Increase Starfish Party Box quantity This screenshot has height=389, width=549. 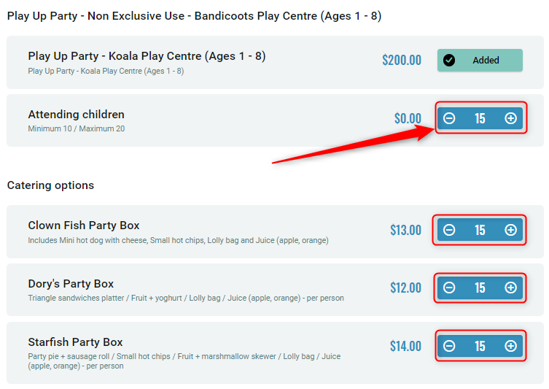tap(510, 346)
